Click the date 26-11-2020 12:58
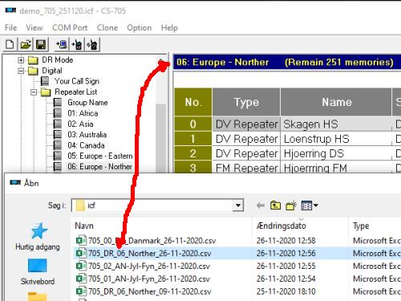The height and width of the screenshot is (301, 401). coord(286,241)
